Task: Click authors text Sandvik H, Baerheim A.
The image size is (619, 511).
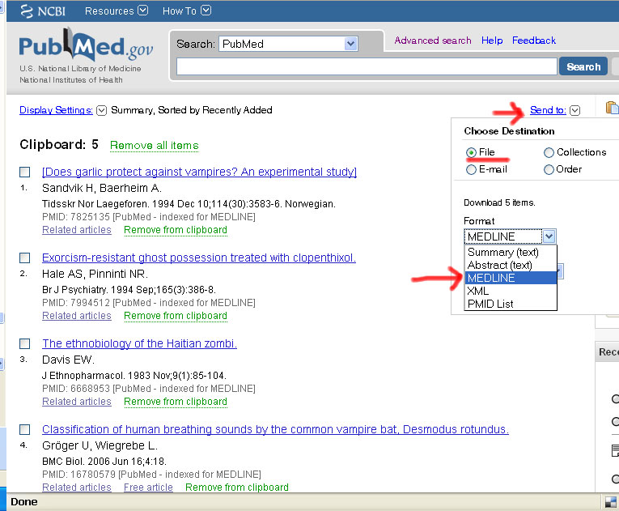Action: coord(102,188)
